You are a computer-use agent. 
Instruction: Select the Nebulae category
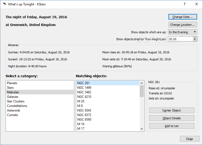(x=40, y=92)
